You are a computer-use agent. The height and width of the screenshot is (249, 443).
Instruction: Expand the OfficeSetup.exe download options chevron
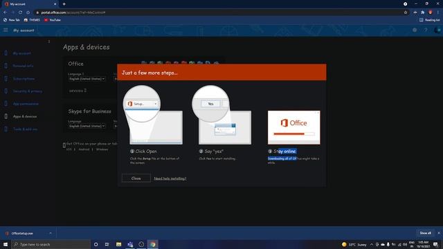[51, 233]
